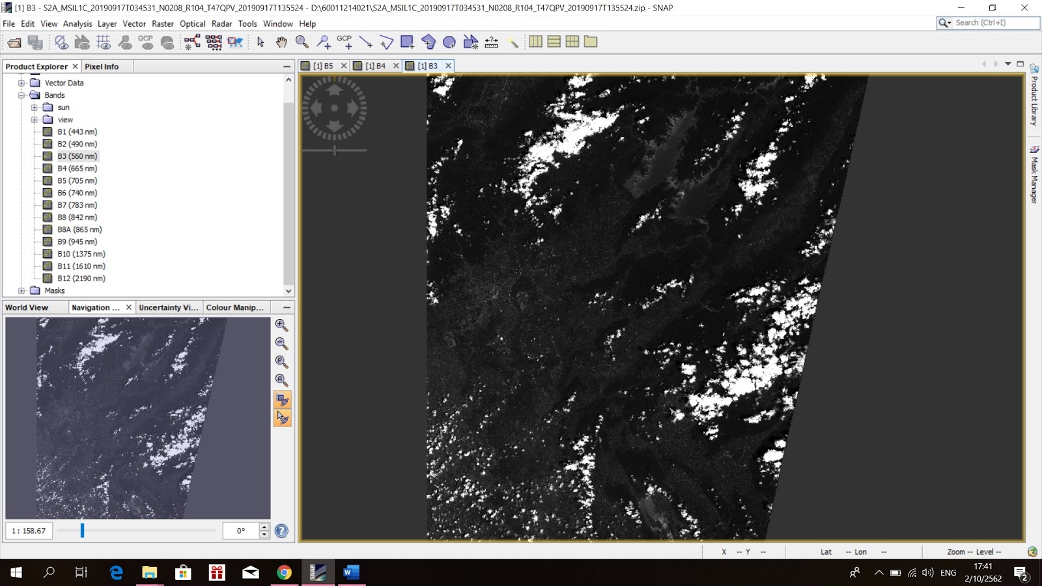Activate the Zoom tool

coord(301,42)
